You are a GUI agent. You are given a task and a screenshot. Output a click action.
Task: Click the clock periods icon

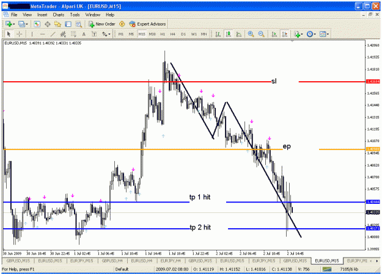(x=310, y=34)
